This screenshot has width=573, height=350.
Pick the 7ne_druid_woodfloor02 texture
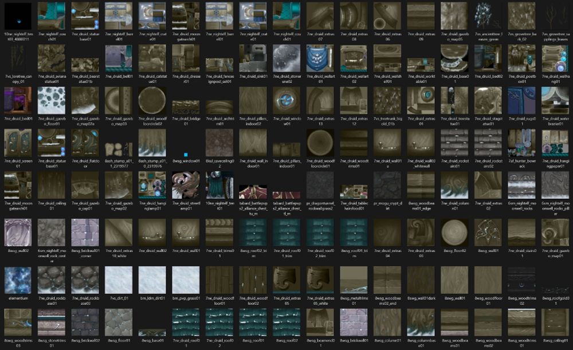[x=253, y=280]
